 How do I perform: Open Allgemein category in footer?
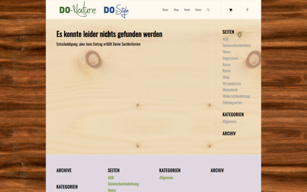[x=166, y=178]
